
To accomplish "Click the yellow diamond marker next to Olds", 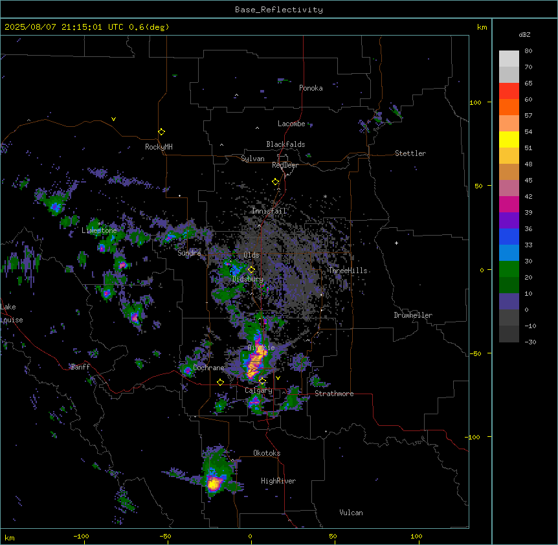I will point(252,270).
